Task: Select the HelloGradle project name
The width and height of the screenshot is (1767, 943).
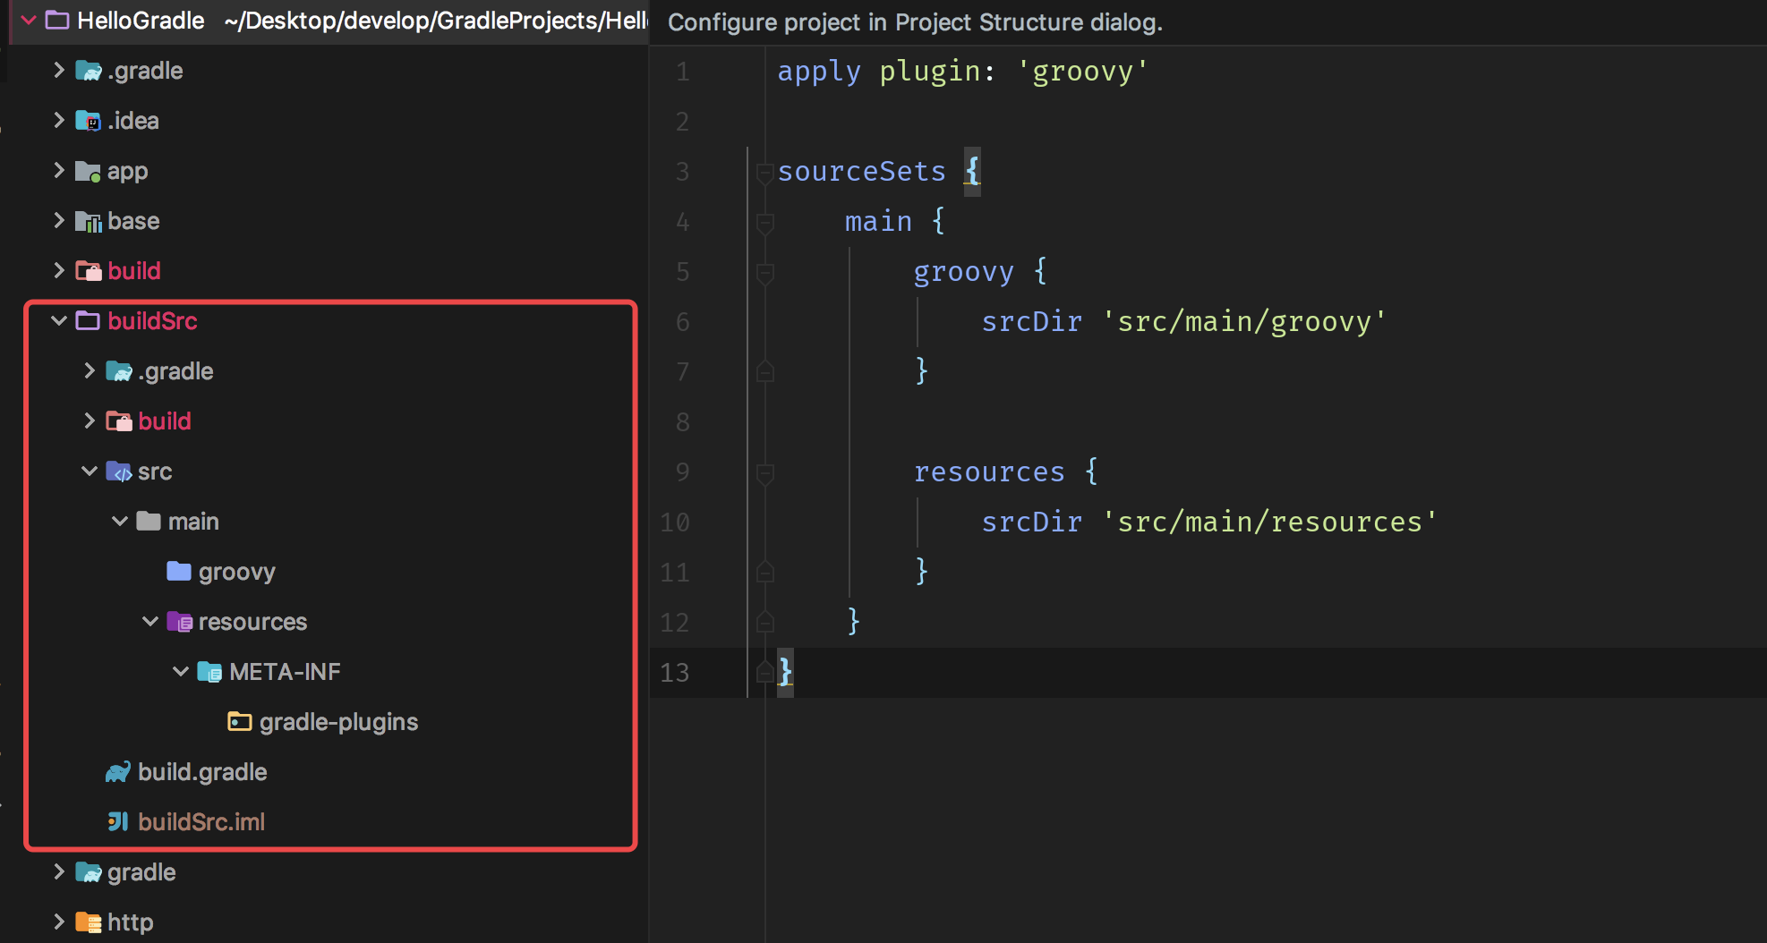Action: point(141,21)
